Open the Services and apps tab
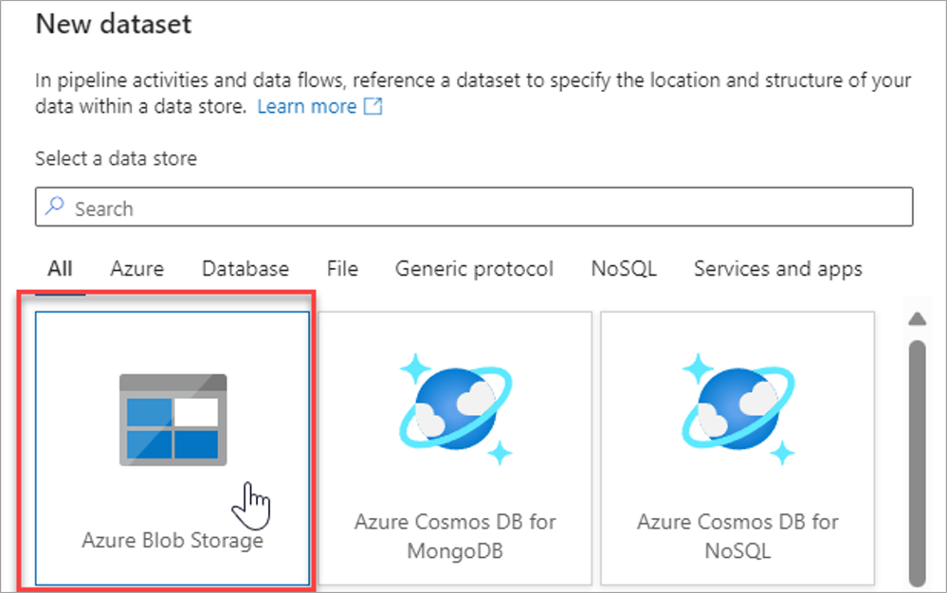 (x=777, y=269)
